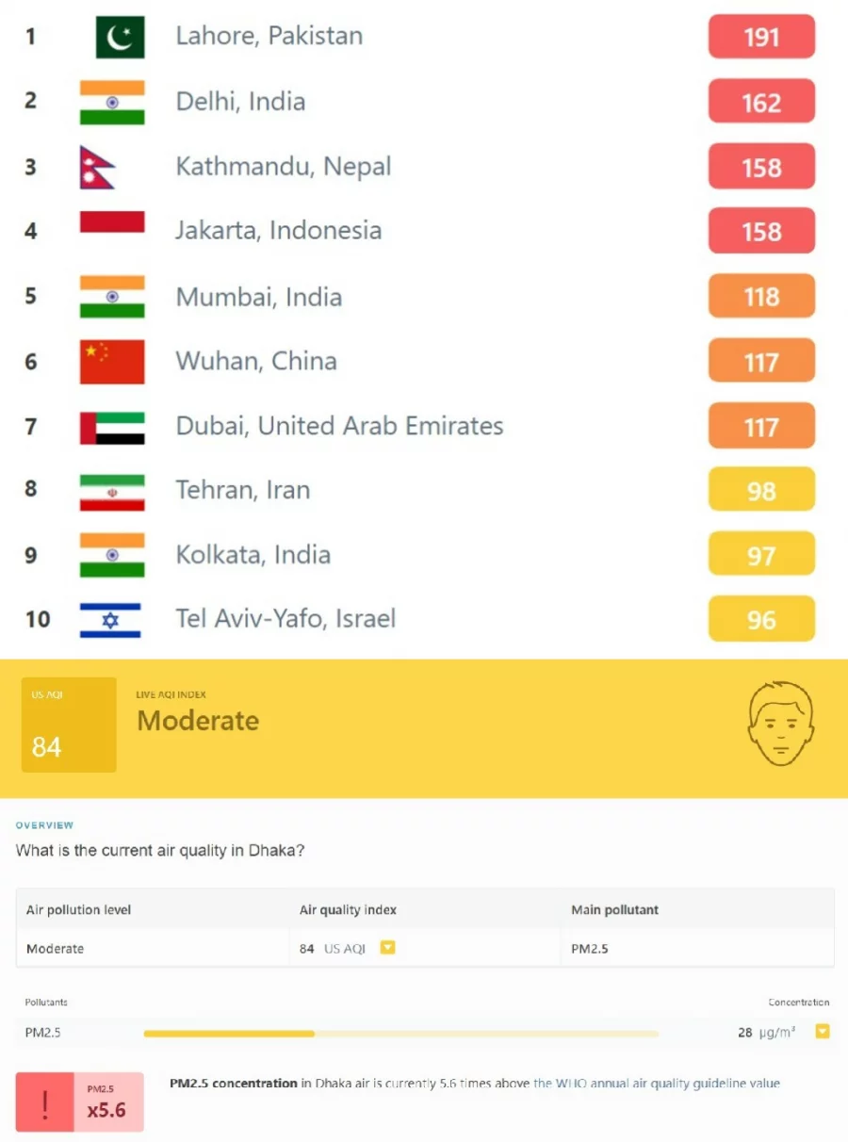Open the US AQI unit dropdown in the table
Viewport: 848px width, 1142px height.
tap(387, 947)
